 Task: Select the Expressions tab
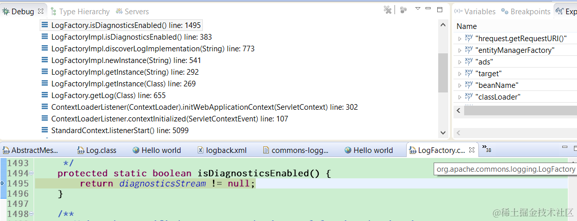coord(567,12)
